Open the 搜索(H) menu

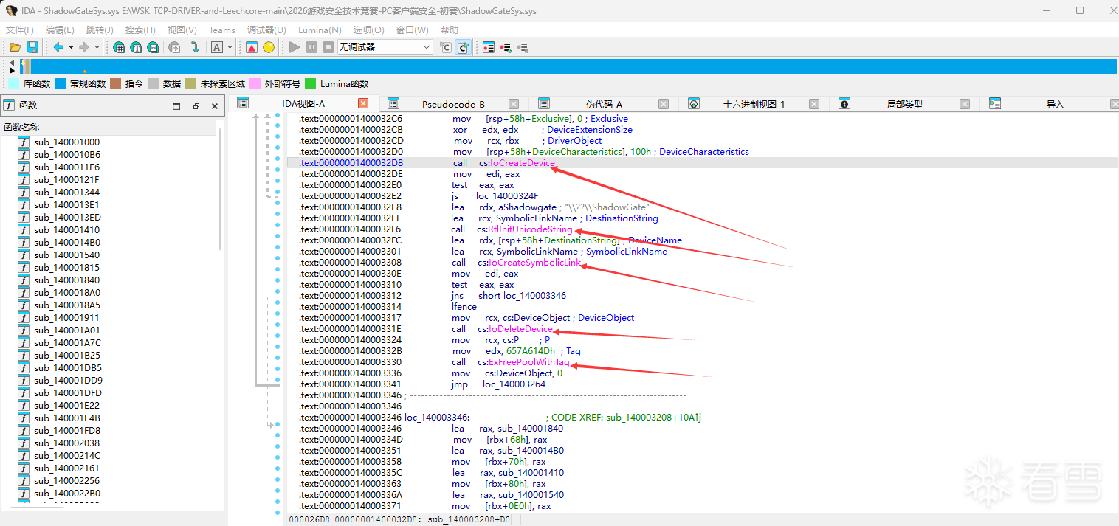pos(140,30)
